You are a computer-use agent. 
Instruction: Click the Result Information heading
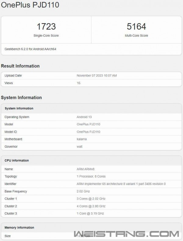(20, 66)
